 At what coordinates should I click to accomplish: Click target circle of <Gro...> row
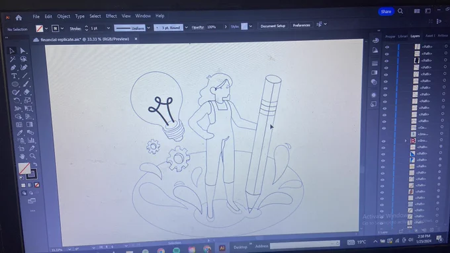[x=441, y=140]
